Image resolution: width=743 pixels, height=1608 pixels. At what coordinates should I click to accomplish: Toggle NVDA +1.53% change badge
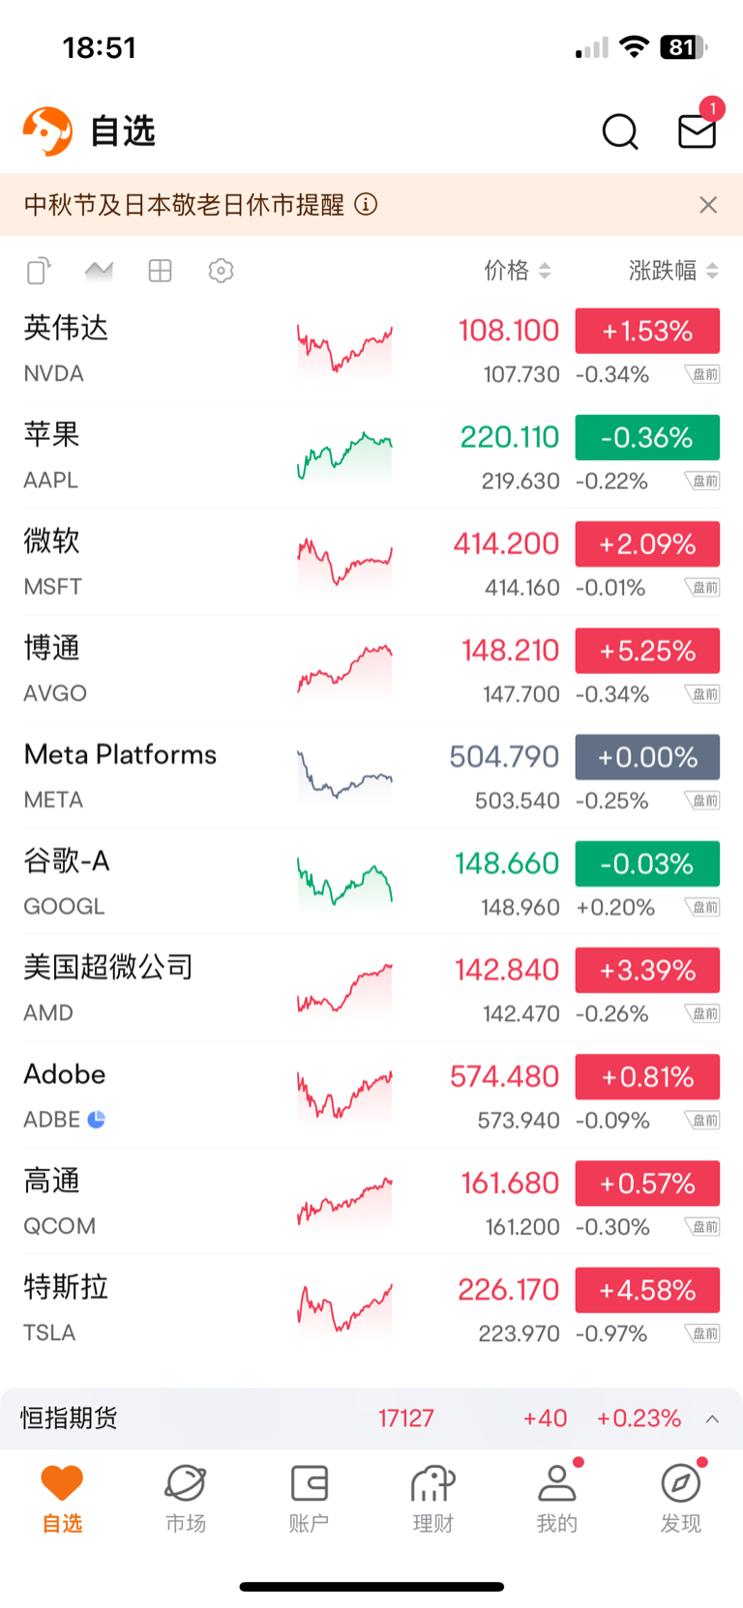pos(647,331)
